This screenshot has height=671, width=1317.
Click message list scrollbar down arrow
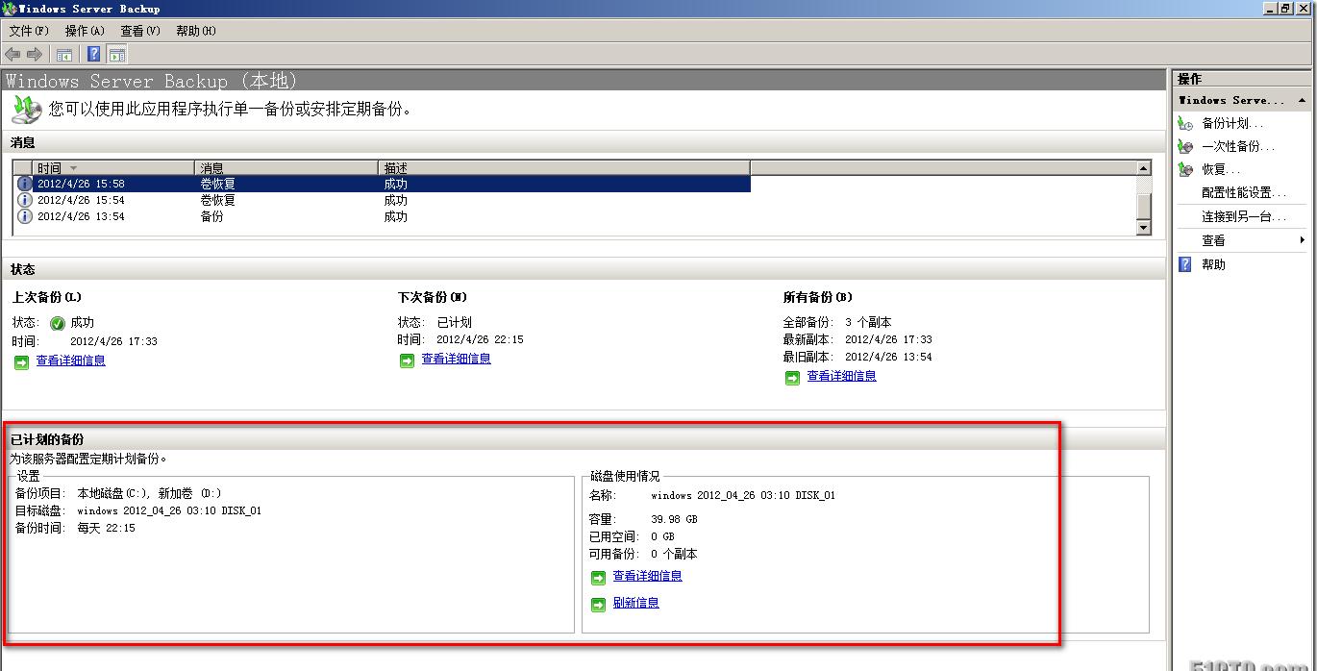pos(1143,228)
